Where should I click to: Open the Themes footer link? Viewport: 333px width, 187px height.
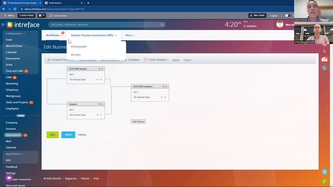click(x=85, y=179)
